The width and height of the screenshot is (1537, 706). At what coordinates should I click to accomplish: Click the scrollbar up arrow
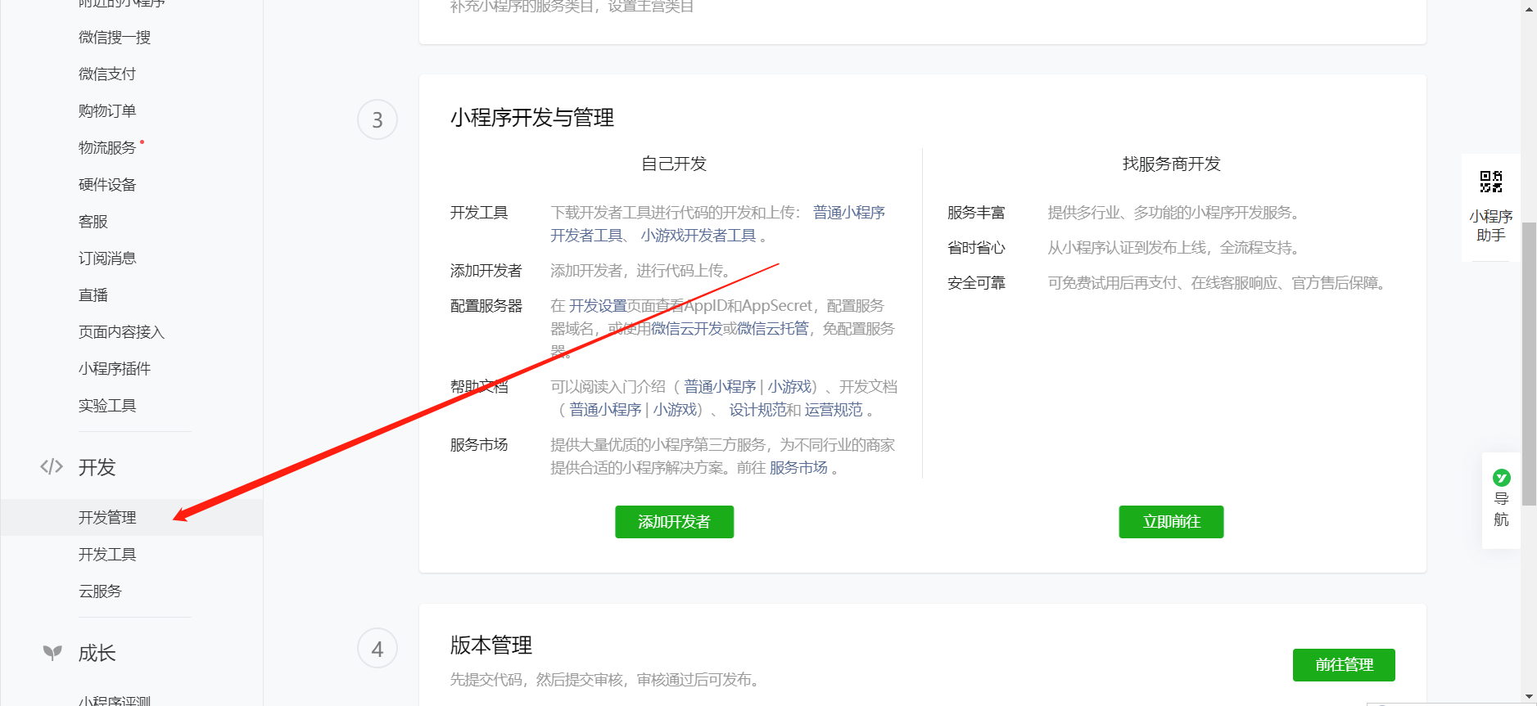[x=1529, y=8]
